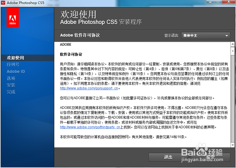Select the Adobe ID step in sidebar
This screenshot has width=236, height=168.
click(x=16, y=71)
